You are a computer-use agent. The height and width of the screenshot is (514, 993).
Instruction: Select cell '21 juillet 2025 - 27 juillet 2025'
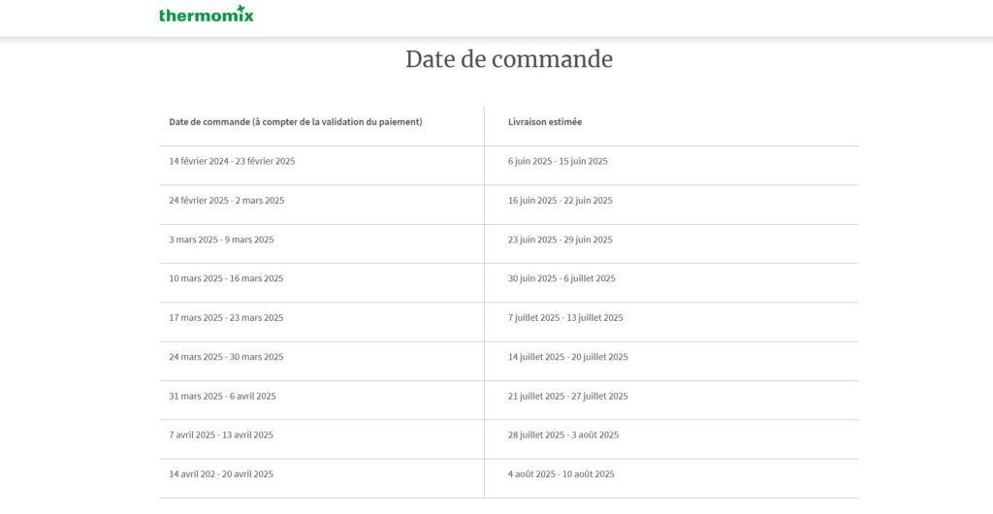[567, 397]
